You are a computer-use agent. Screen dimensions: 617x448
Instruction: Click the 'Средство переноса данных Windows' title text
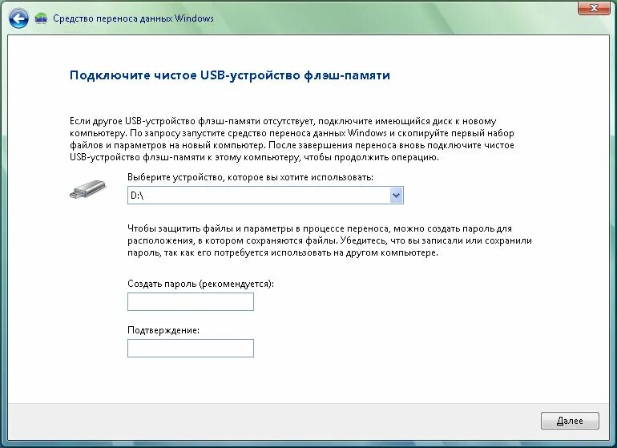tap(133, 18)
